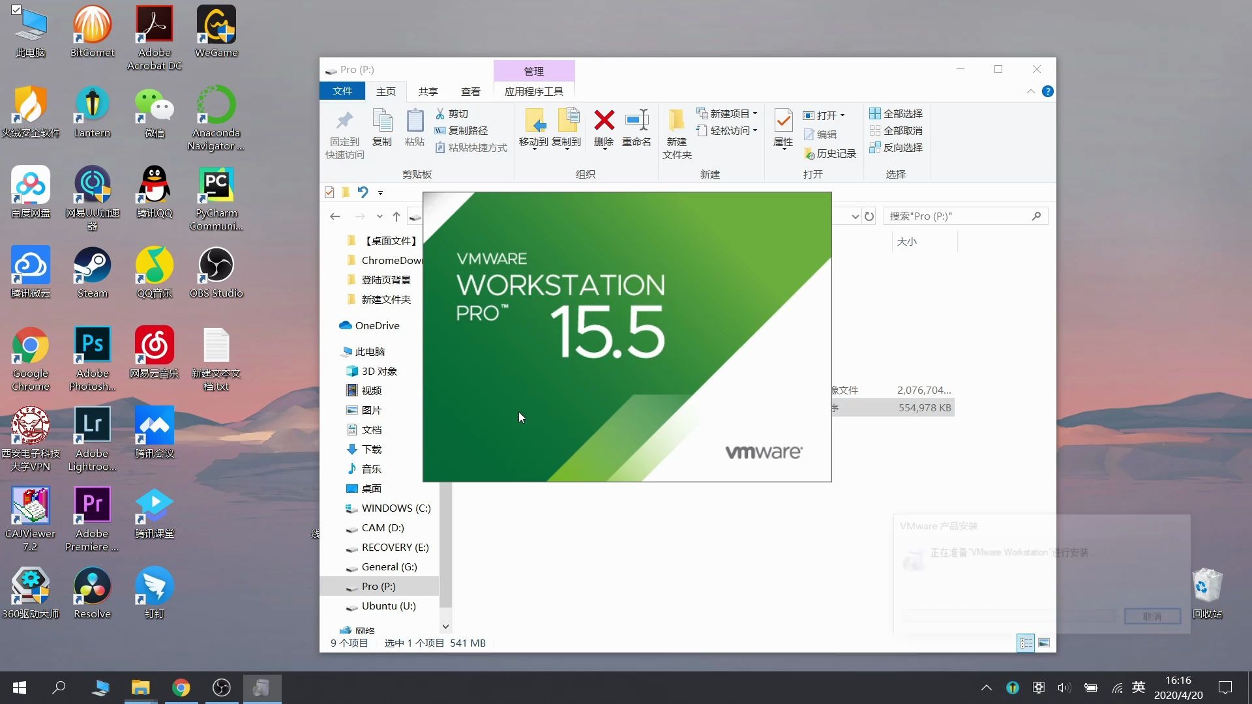Open the Action Center notifications button
Image resolution: width=1252 pixels, height=704 pixels.
pyautogui.click(x=1225, y=688)
